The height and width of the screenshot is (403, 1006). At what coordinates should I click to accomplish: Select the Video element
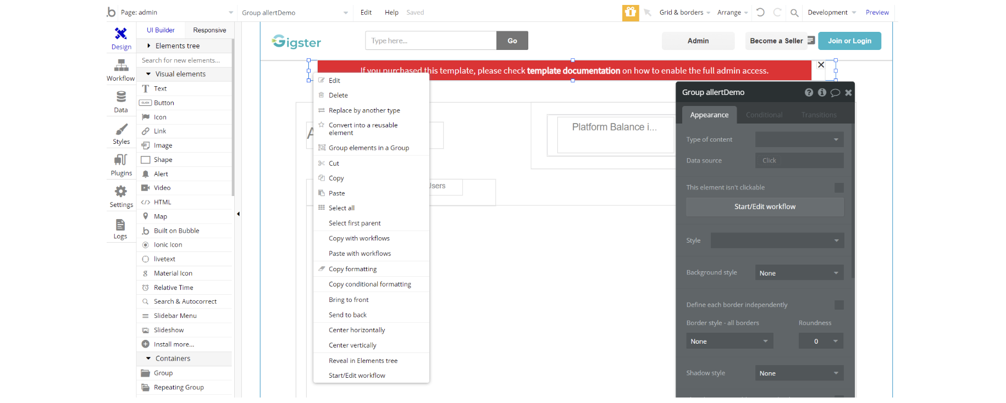pyautogui.click(x=184, y=188)
